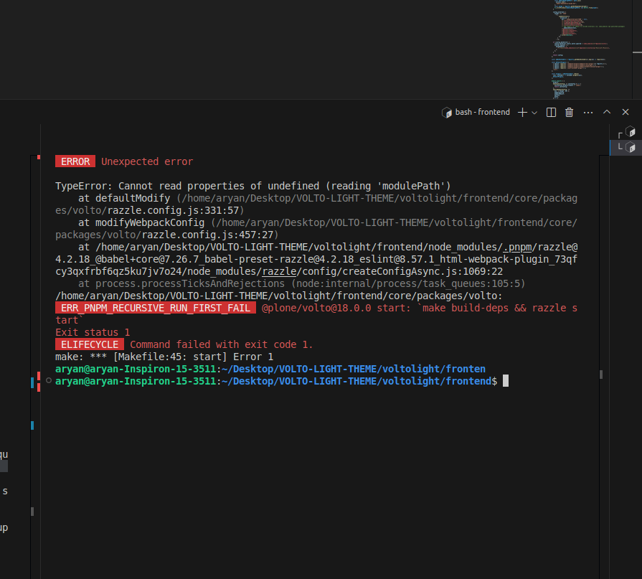The width and height of the screenshot is (642, 579).
Task: Click the 'Unexpected error' text
Action: 147,161
